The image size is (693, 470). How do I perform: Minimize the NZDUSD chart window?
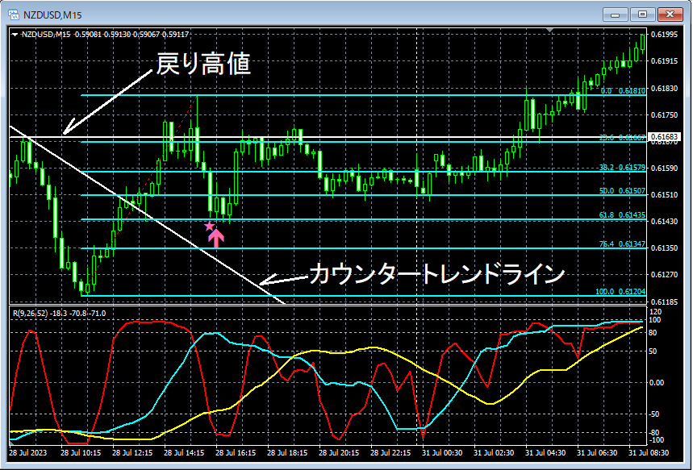tap(615, 15)
